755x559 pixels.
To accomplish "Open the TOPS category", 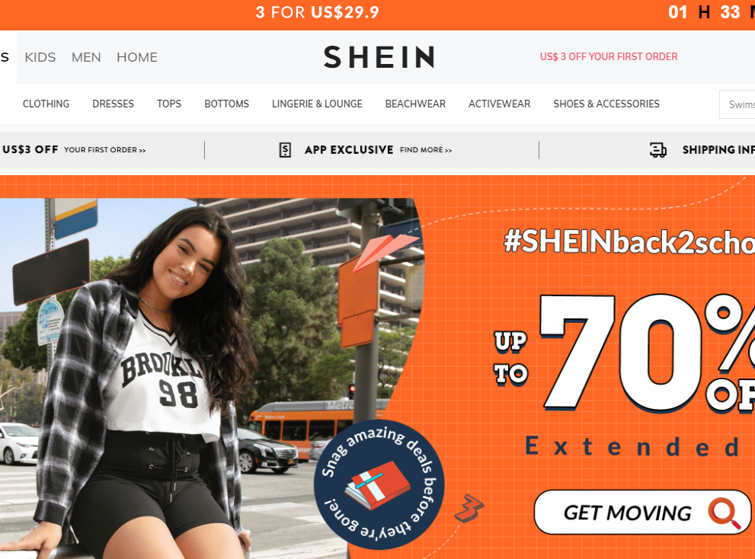I will [169, 104].
